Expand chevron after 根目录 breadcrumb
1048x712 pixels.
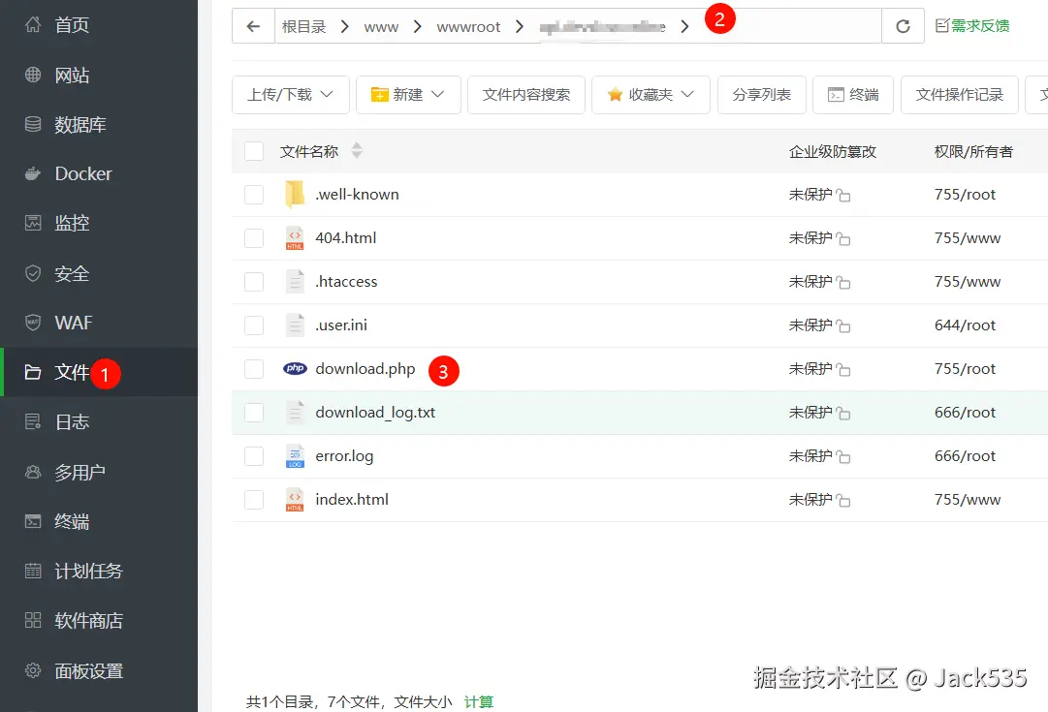tap(345, 27)
